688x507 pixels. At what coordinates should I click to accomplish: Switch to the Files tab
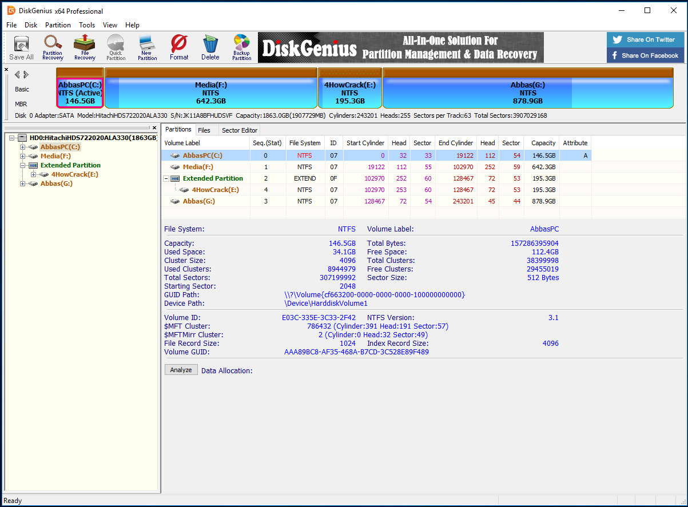tap(204, 130)
